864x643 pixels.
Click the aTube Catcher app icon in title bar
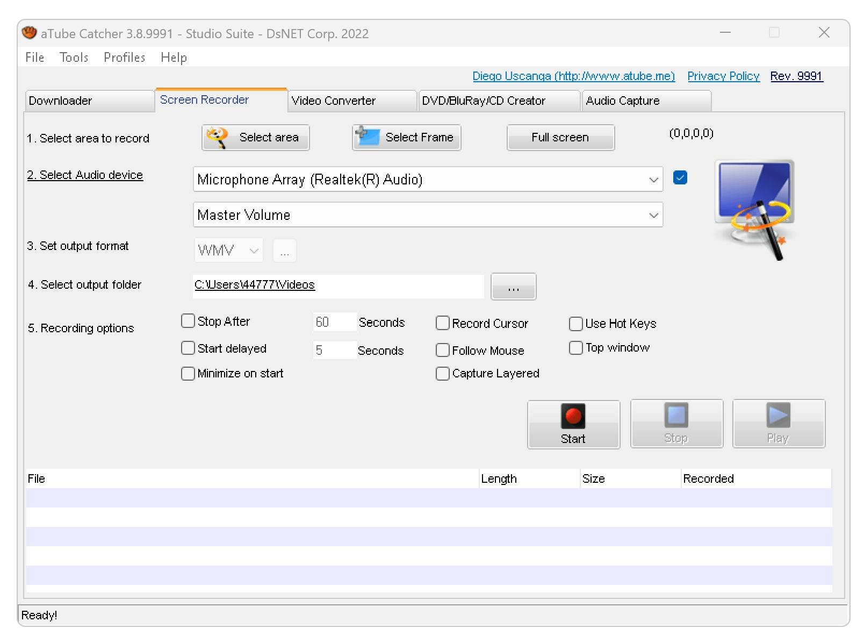pyautogui.click(x=30, y=33)
